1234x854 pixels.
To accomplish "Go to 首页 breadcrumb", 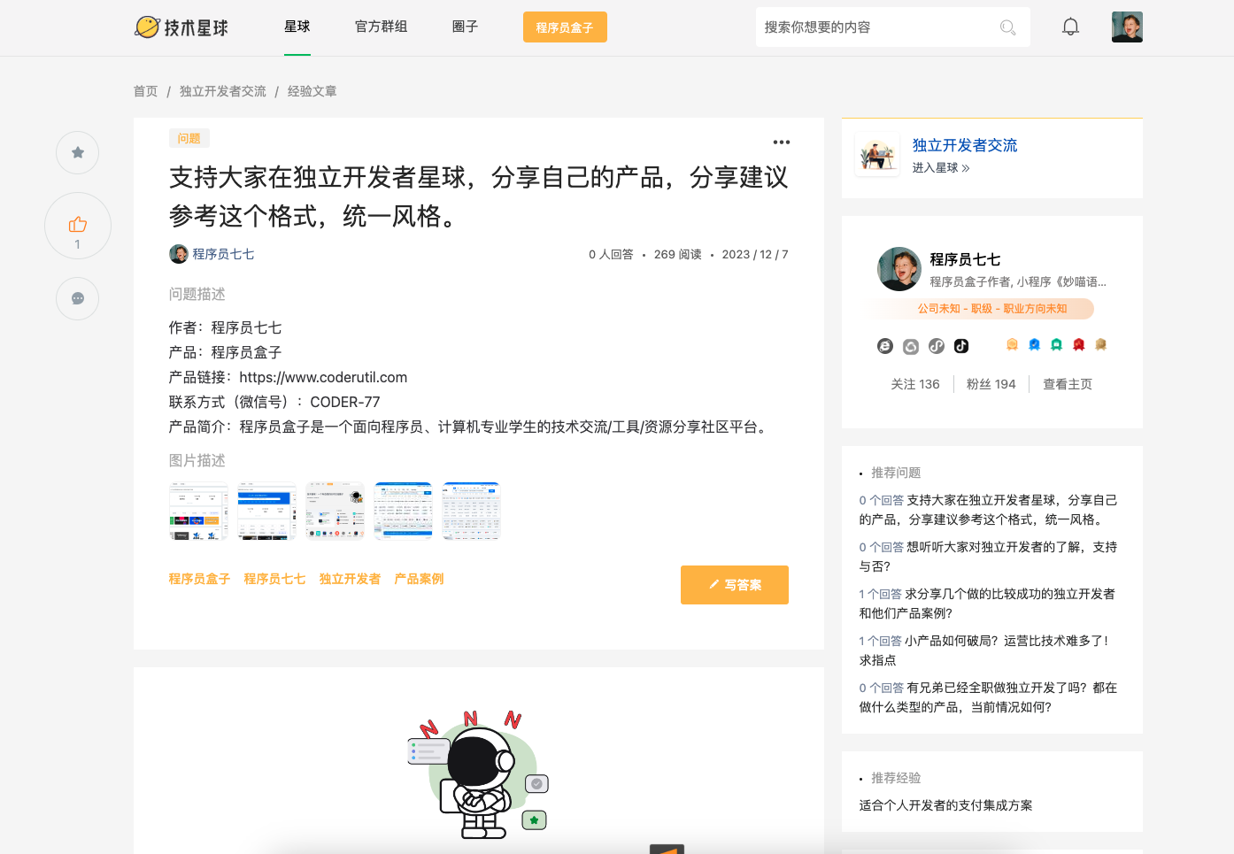I will tap(145, 91).
